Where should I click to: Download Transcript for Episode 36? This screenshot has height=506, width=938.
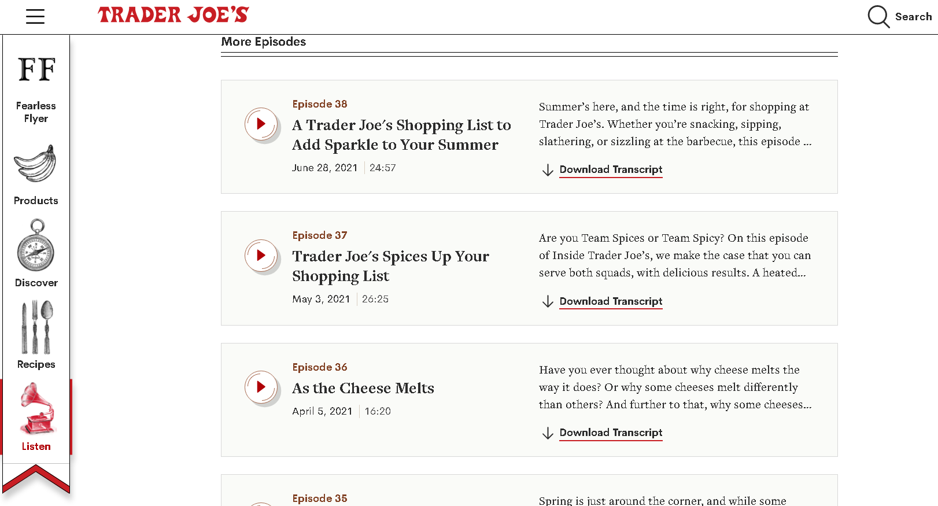611,433
